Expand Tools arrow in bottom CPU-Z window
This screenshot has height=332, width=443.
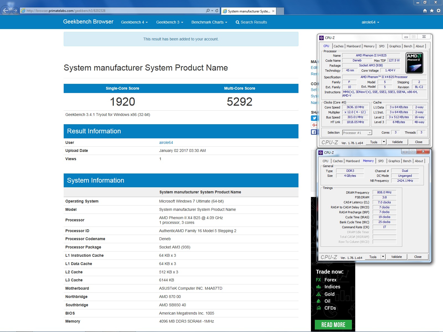(383, 257)
